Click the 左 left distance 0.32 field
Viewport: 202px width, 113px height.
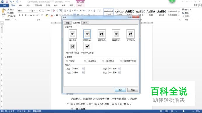(113, 69)
